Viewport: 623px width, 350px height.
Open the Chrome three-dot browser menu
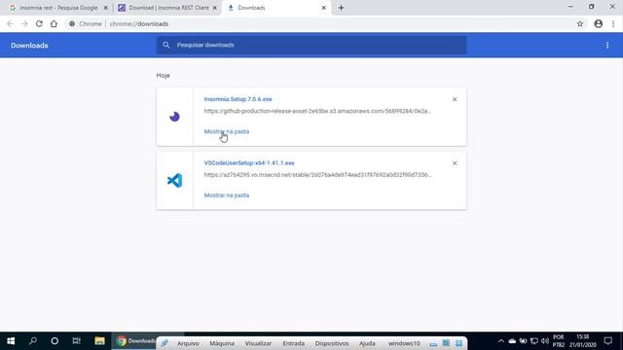click(613, 23)
